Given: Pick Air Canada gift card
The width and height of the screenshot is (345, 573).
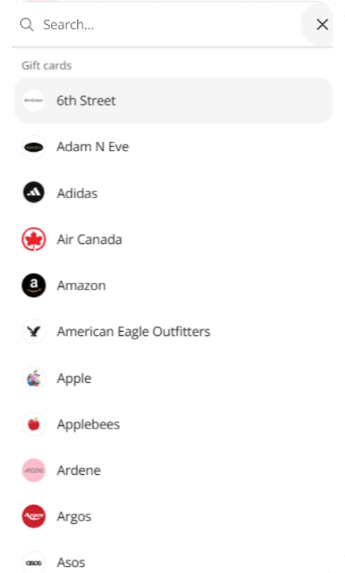Looking at the screenshot, I should point(173,239).
